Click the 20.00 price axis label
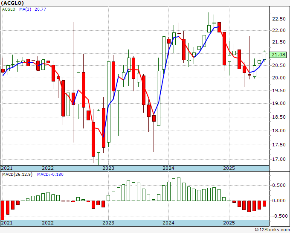290x233 pixels. click(279, 78)
